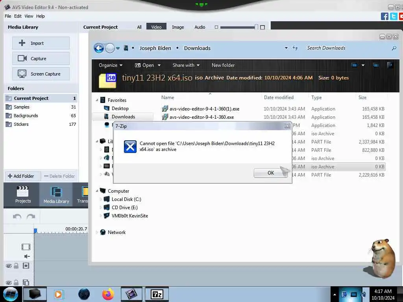Open the Transitions tab icon

(x=83, y=195)
